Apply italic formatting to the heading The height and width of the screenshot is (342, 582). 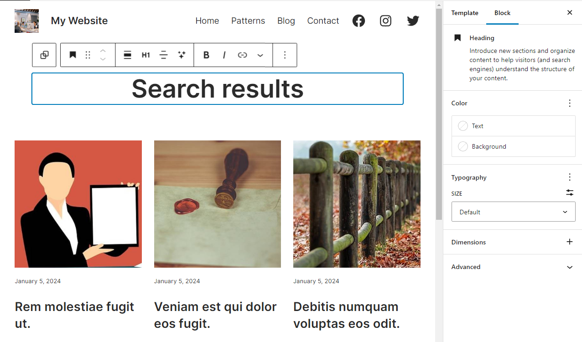pos(224,55)
